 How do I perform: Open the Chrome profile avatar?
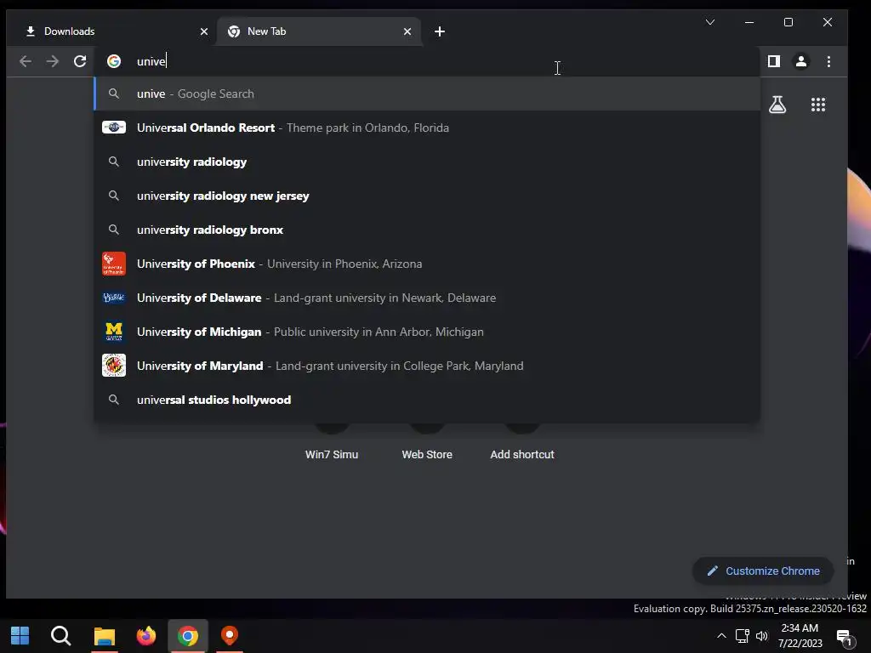pyautogui.click(x=801, y=61)
